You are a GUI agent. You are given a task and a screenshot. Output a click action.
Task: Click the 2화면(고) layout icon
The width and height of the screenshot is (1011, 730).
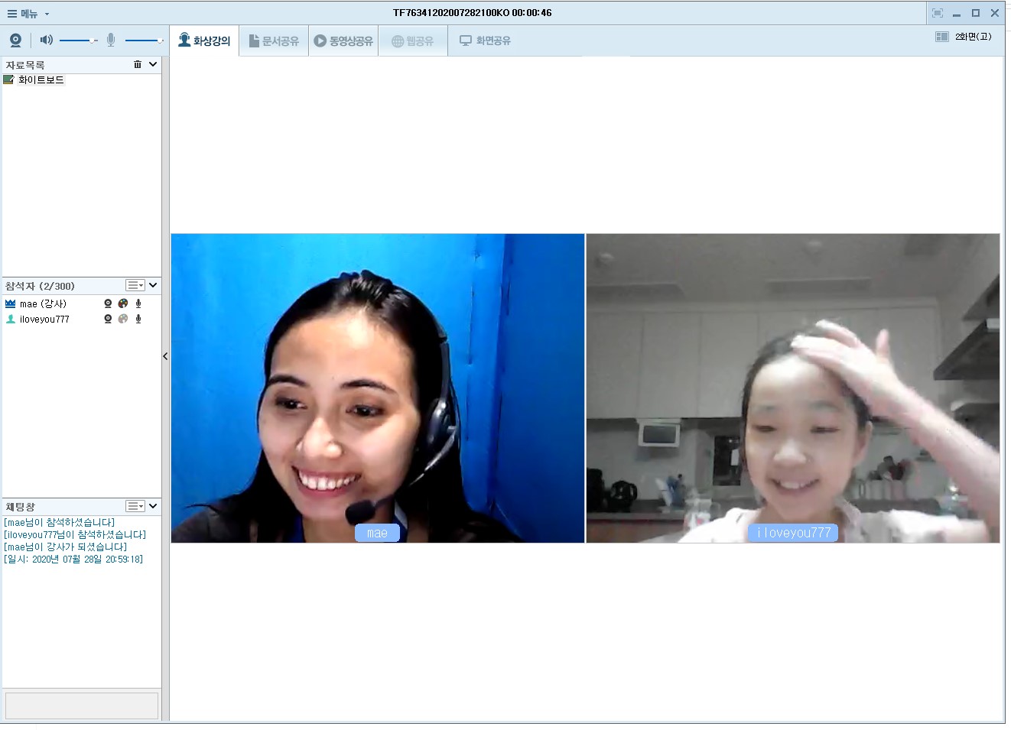tap(942, 37)
